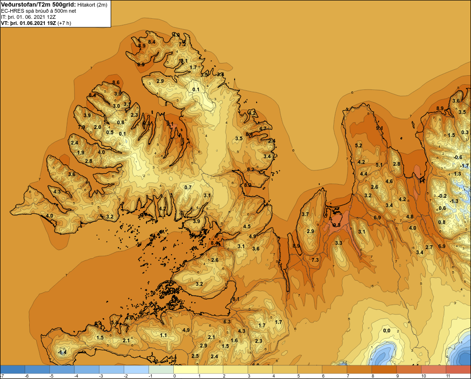This screenshot has height=379, width=471.
Task: Click the '-6' legend scale label
Action: (x=26, y=376)
